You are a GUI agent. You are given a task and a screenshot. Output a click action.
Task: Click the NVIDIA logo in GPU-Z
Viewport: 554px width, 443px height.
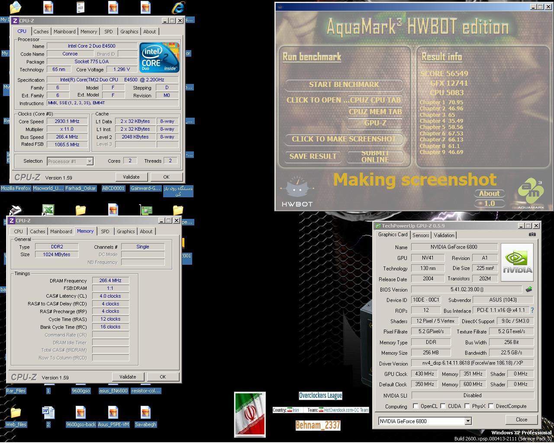tap(517, 263)
